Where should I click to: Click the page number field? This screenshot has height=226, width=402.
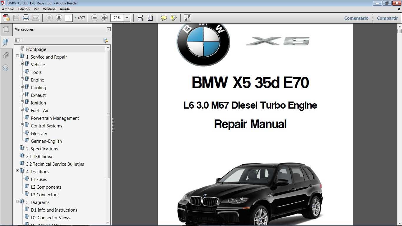click(x=69, y=18)
